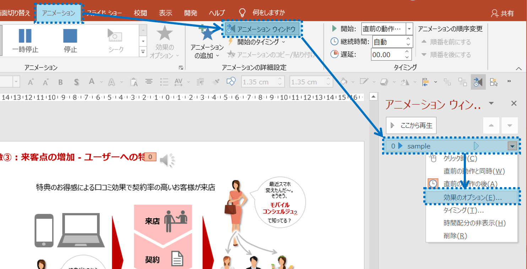
Task: Click the selection pane icon in toolbar
Action: pyautogui.click(x=494, y=82)
